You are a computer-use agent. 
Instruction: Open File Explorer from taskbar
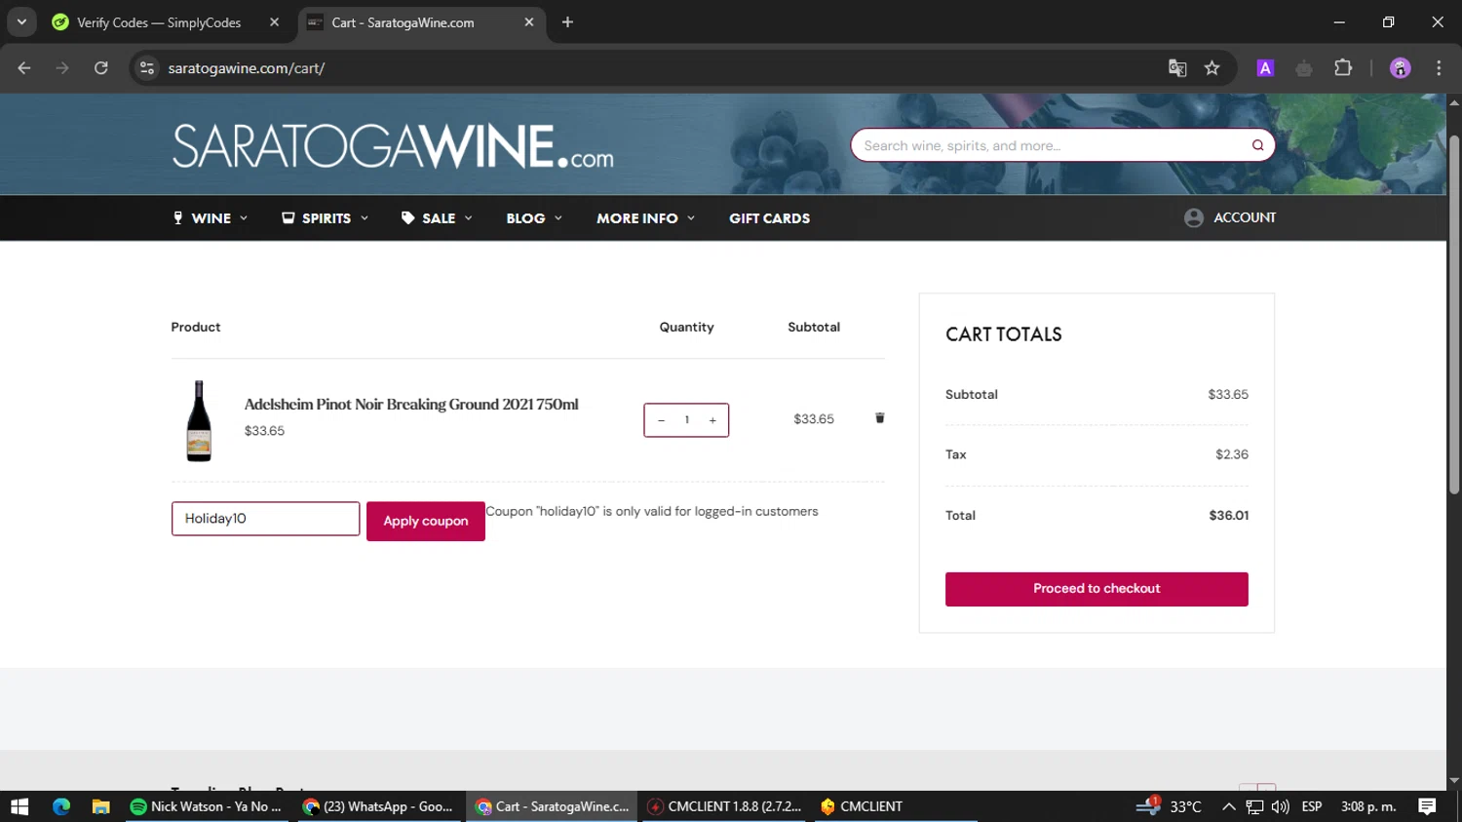[100, 806]
